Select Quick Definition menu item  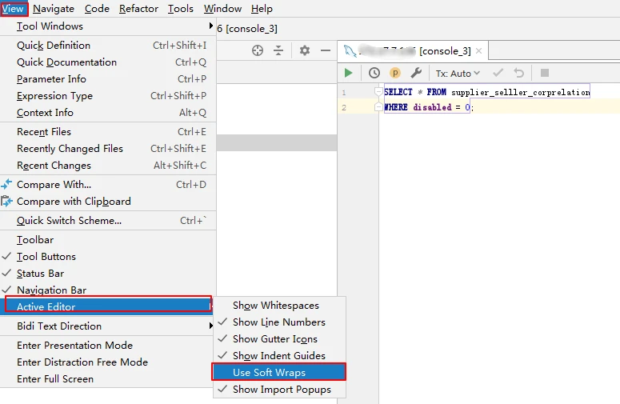coord(108,46)
